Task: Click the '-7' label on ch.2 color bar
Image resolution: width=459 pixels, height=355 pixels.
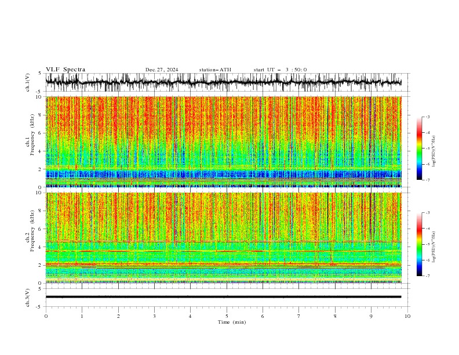Action: (428, 276)
